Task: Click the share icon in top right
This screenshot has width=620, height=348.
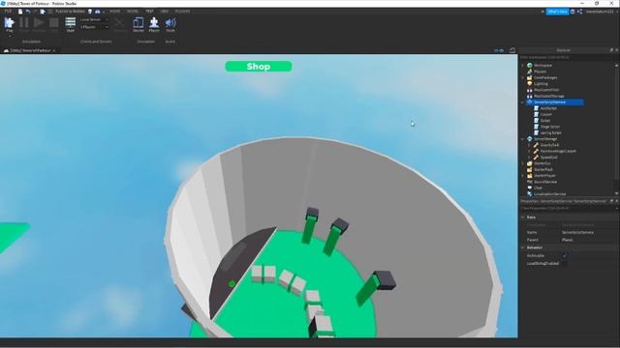Action: [x=579, y=12]
